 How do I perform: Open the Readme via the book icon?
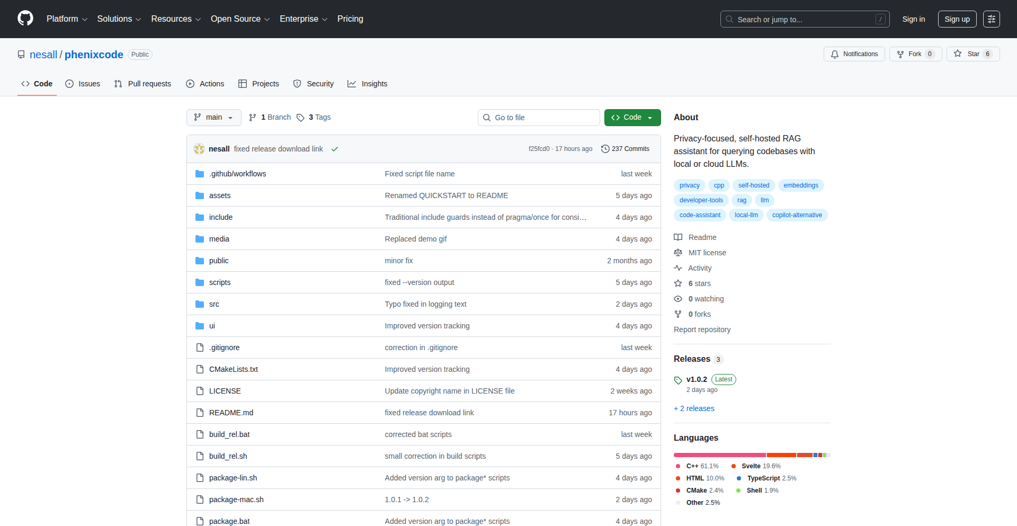(x=679, y=237)
